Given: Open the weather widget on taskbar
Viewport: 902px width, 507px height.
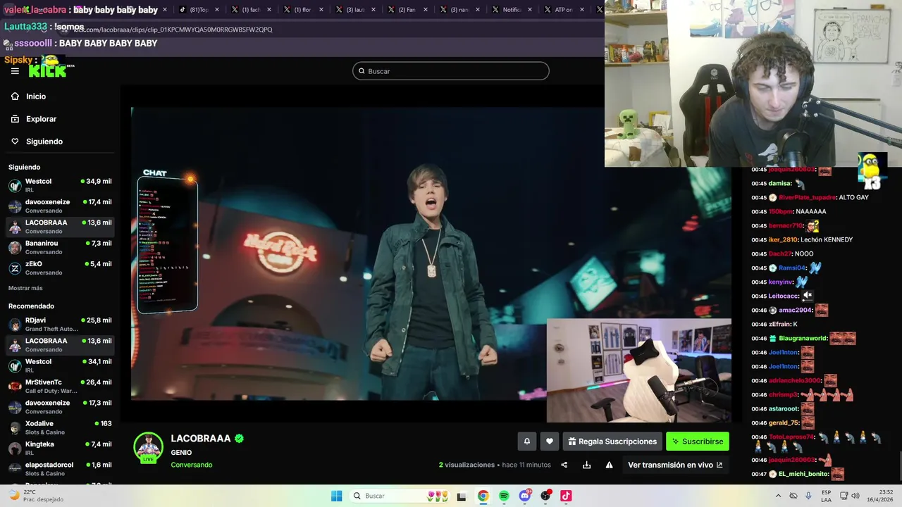Looking at the screenshot, I should [35, 496].
